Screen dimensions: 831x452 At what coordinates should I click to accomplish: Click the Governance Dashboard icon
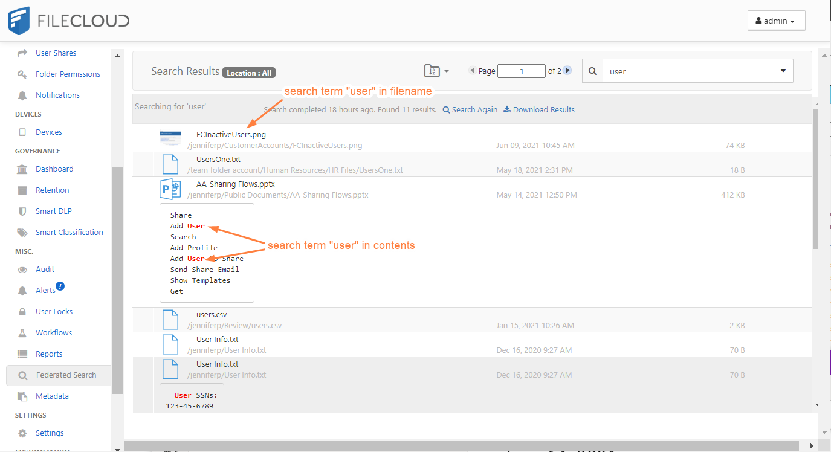pyautogui.click(x=22, y=169)
